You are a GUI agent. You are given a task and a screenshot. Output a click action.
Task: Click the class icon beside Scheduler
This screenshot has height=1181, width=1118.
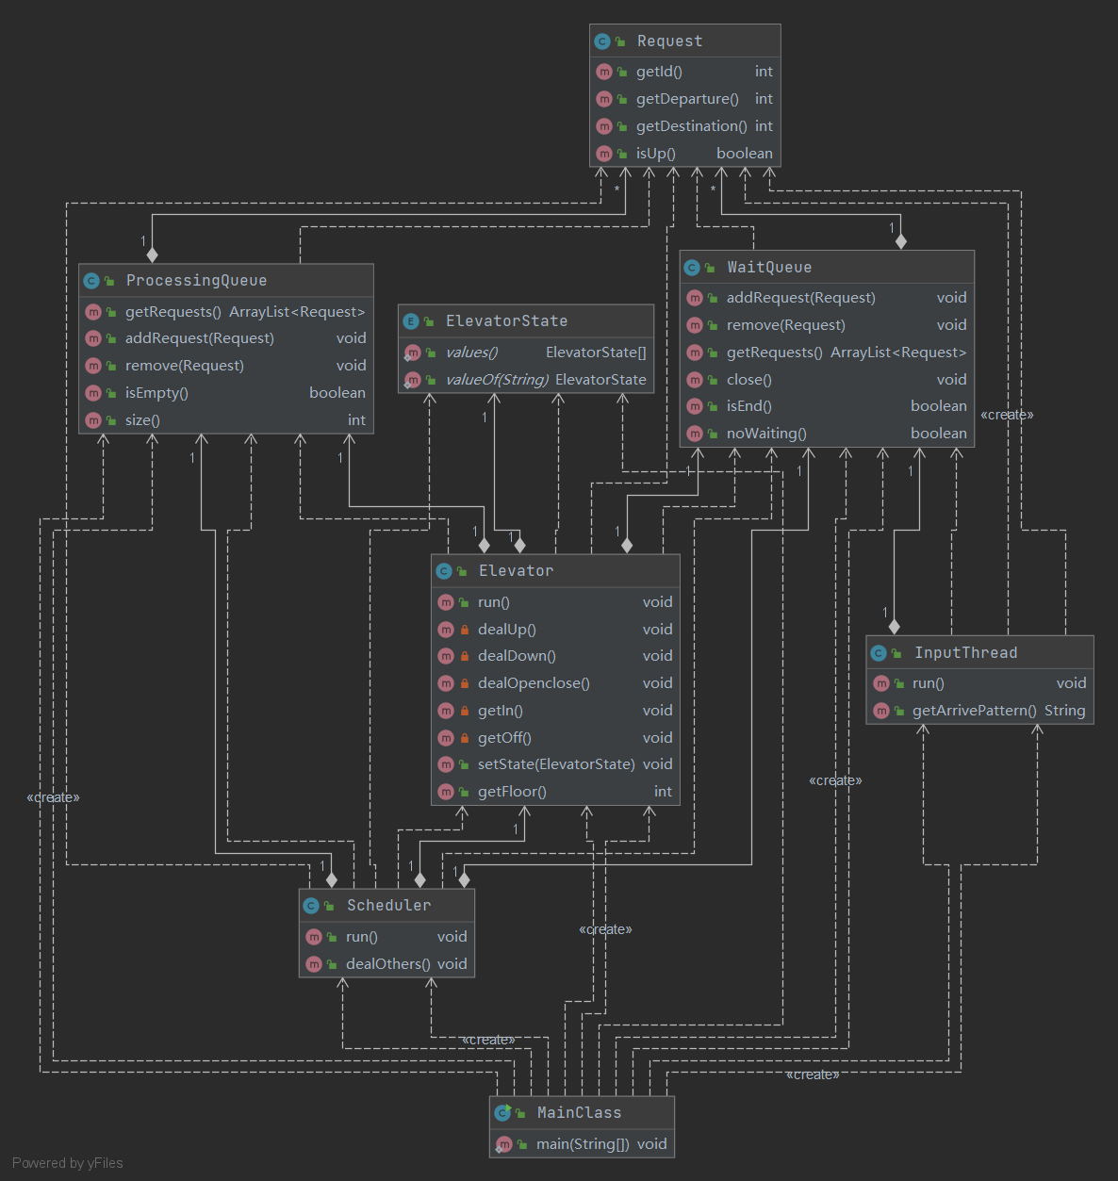pos(311,906)
